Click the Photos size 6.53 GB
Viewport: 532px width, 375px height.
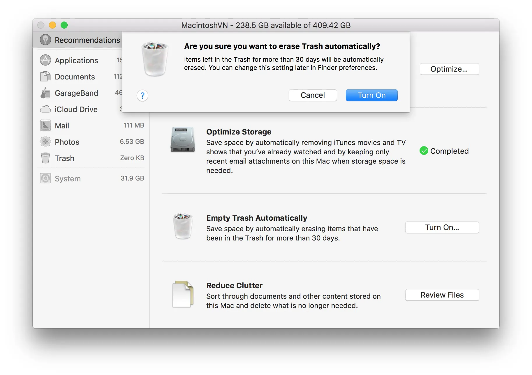[132, 141]
